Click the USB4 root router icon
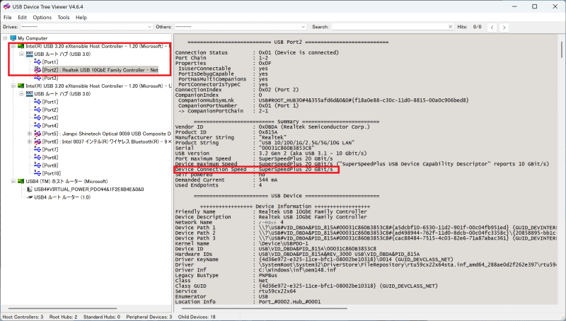Image resolution: width=566 pixels, height=321 pixels. click(x=30, y=197)
